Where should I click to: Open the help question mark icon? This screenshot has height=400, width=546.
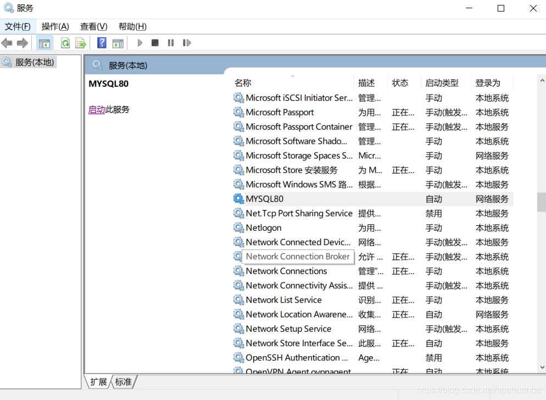tap(102, 43)
